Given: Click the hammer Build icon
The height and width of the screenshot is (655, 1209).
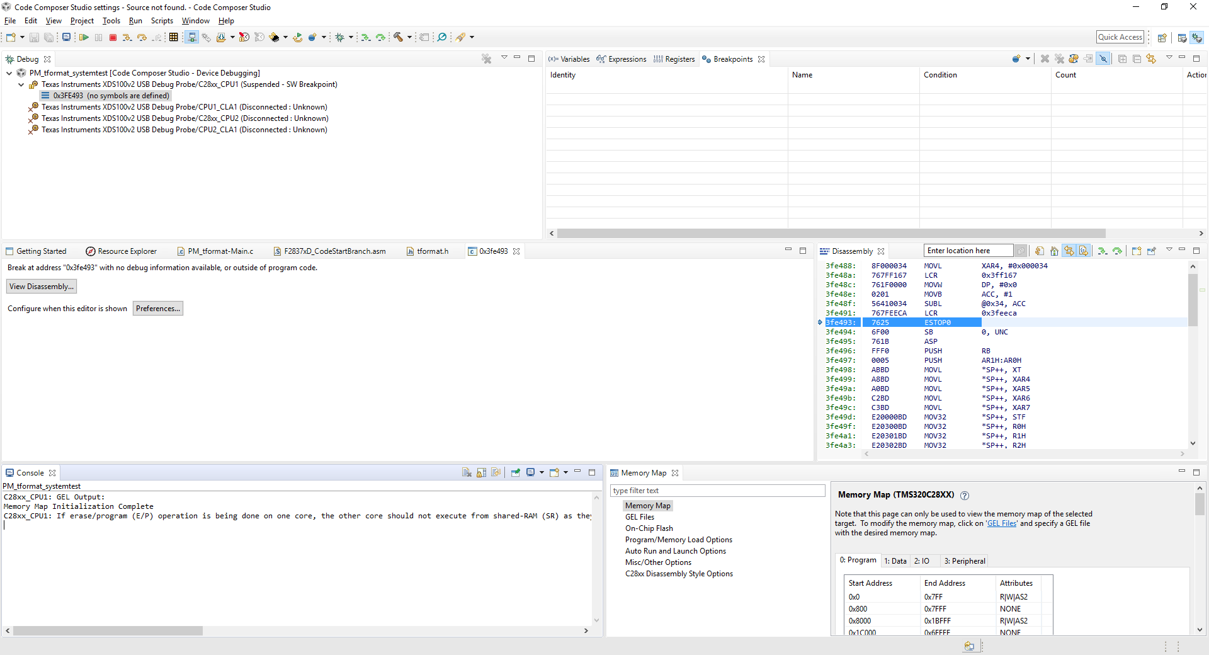Looking at the screenshot, I should [398, 37].
